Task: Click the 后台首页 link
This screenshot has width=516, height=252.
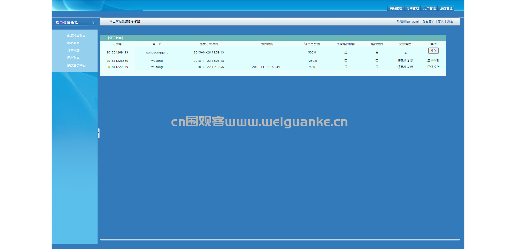Action: [x=428, y=21]
